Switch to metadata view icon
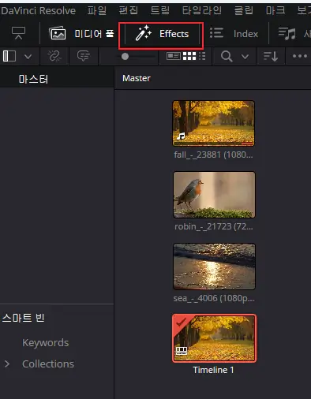The width and height of the screenshot is (311, 399). 174,56
